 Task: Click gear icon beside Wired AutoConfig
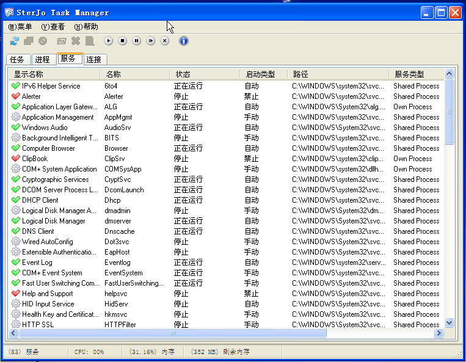(x=16, y=241)
